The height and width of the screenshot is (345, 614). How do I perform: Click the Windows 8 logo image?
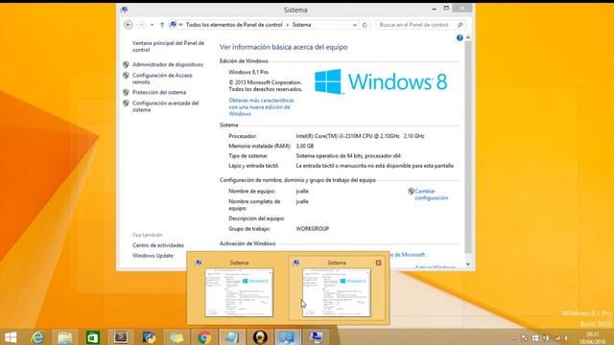[381, 81]
